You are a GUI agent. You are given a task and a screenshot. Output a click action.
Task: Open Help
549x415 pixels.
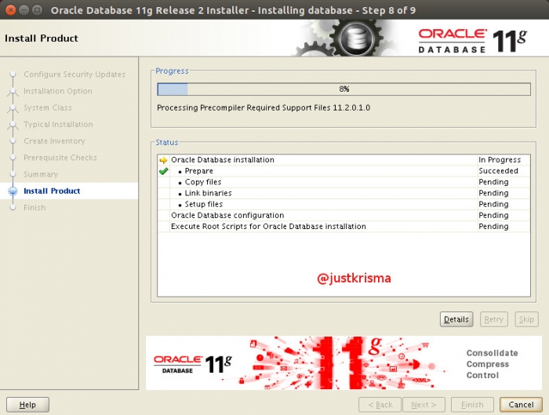click(x=27, y=405)
